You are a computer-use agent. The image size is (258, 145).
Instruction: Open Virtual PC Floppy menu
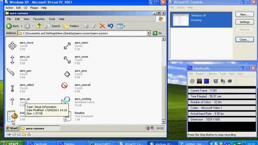pos(34,8)
